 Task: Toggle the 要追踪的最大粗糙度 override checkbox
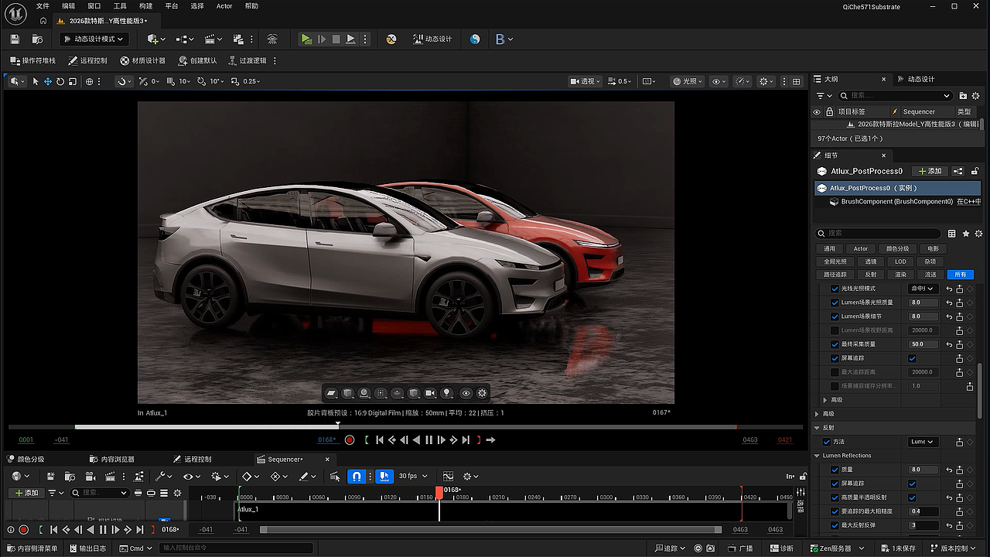coord(835,511)
